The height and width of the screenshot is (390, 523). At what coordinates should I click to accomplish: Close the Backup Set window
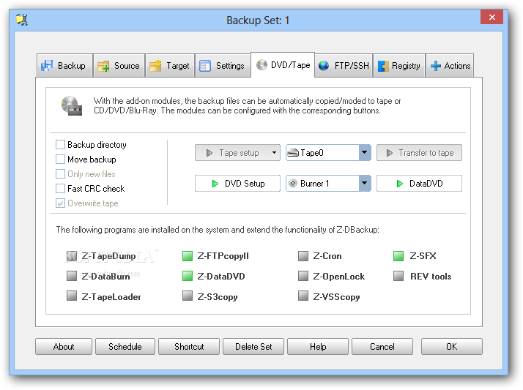[492, 17]
